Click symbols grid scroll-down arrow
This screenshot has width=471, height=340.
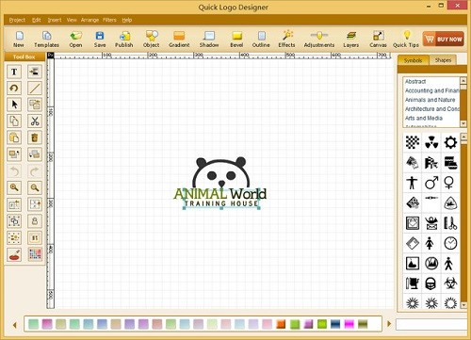[463, 305]
